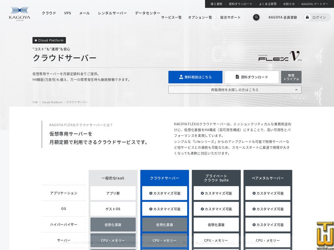Image resolution: width=334 pixels, height=250 pixels.
Task: Expand 再販商材をお探しの方はこちら
Action: [235, 90]
